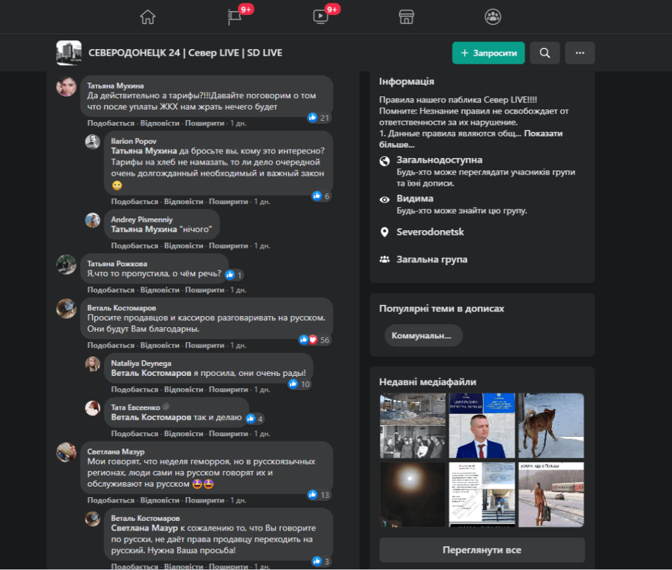This screenshot has width=672, height=570.
Task: Click the СЕВЕРОДОНЕЦК 24 group avatar
Action: pyautogui.click(x=69, y=53)
